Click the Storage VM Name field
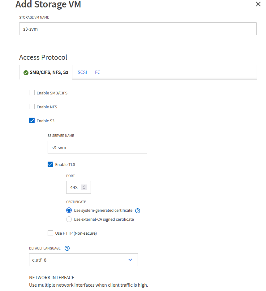The width and height of the screenshot is (266, 291). click(x=138, y=28)
